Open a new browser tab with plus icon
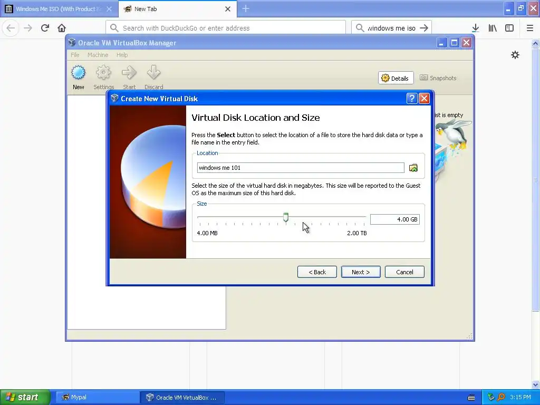Image resolution: width=540 pixels, height=405 pixels. click(x=246, y=8)
